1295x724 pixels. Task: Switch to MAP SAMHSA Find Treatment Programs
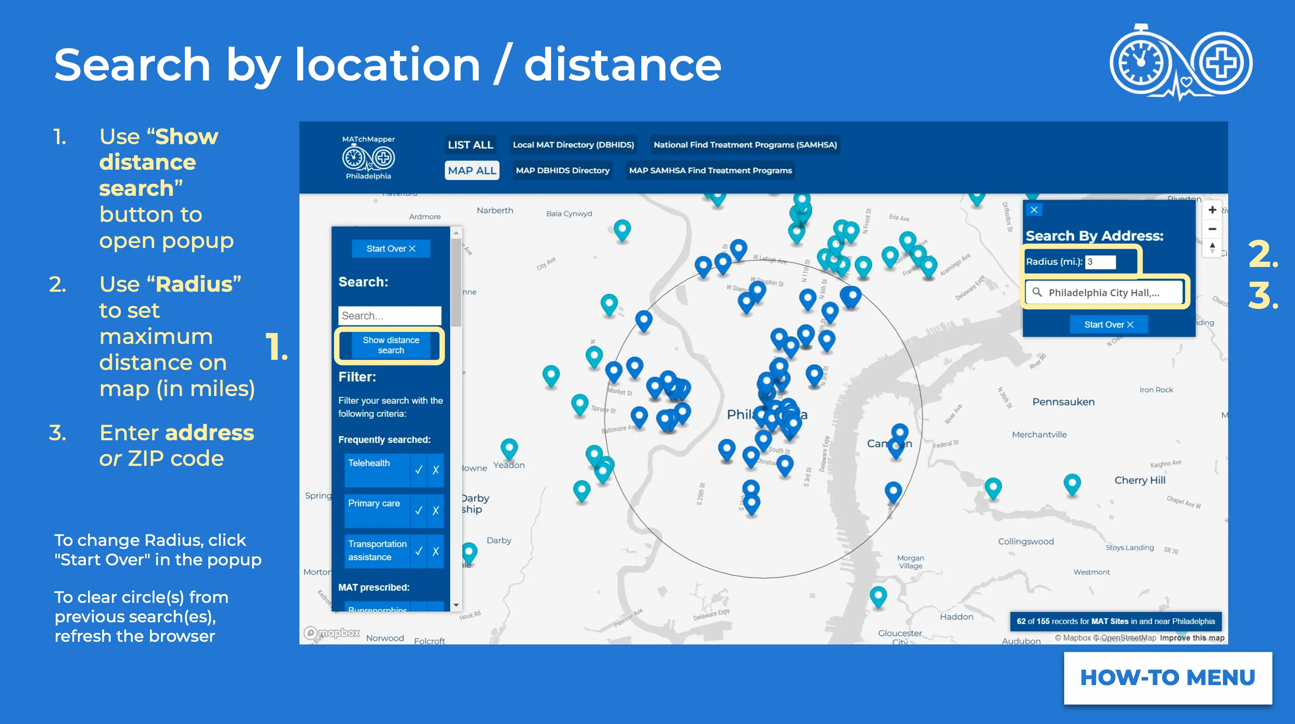(x=710, y=170)
